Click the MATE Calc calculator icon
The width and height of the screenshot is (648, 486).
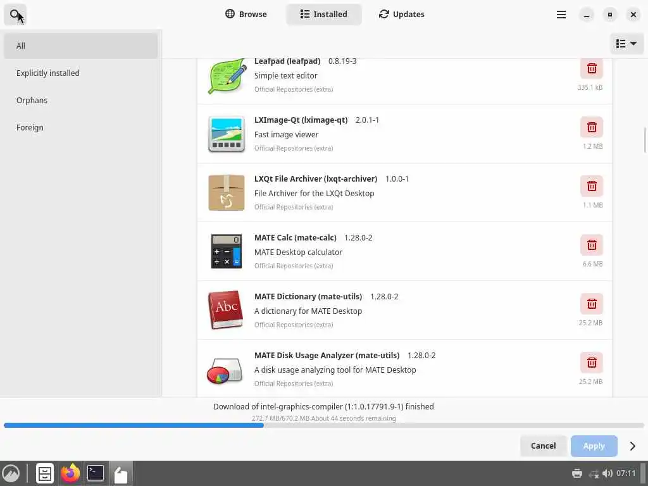pyautogui.click(x=227, y=251)
